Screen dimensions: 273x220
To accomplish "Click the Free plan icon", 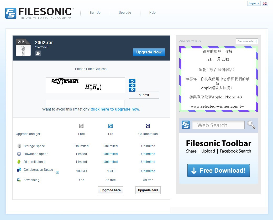I will (81, 126).
